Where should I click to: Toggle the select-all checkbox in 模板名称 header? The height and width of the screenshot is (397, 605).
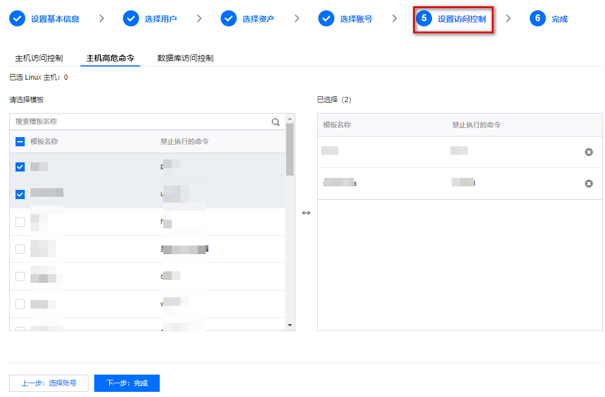click(x=20, y=142)
